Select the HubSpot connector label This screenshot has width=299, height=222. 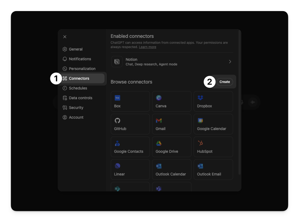(205, 151)
